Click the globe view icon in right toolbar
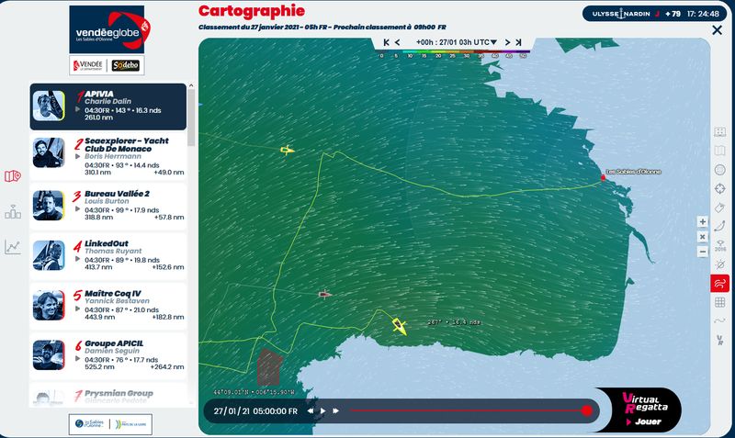Image resolution: width=735 pixels, height=438 pixels. pos(719,170)
